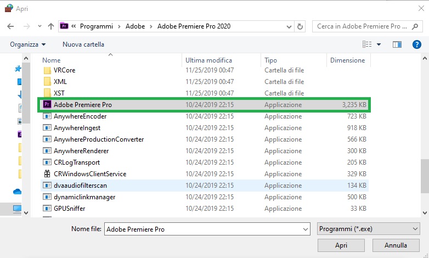Click Nuova cartella button
This screenshot has height=258, width=429.
83,44
